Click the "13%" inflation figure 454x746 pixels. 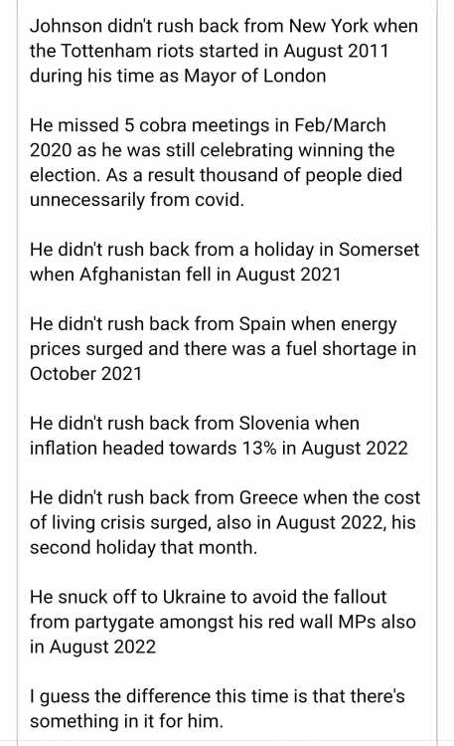[x=259, y=449]
